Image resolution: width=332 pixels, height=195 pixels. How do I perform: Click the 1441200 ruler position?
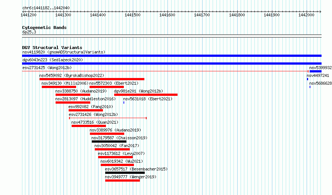point(29,15)
